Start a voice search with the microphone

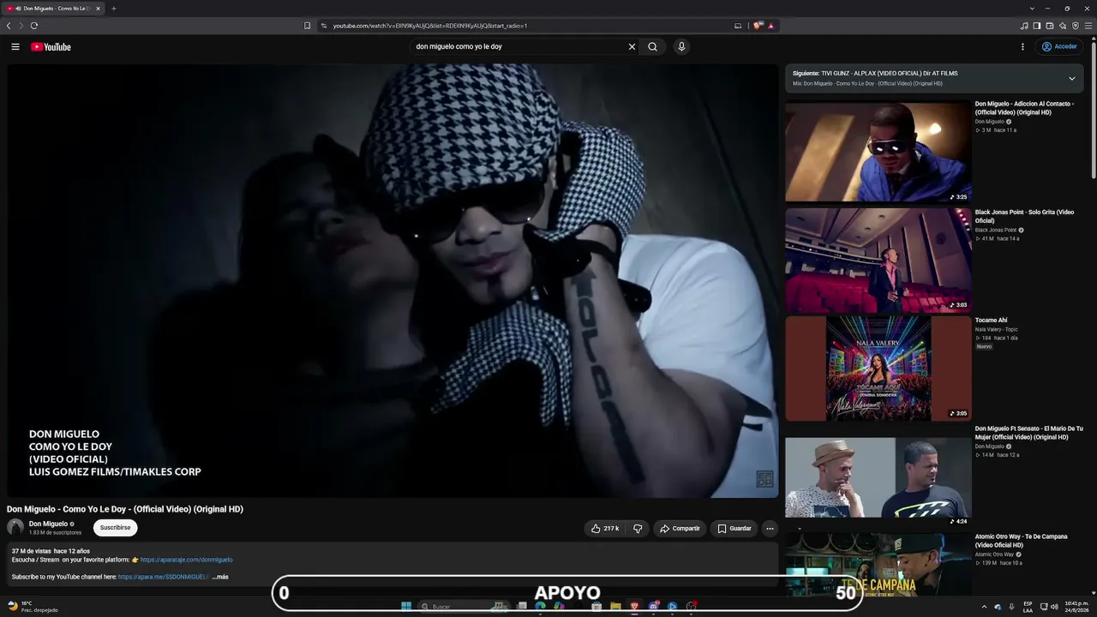681,47
